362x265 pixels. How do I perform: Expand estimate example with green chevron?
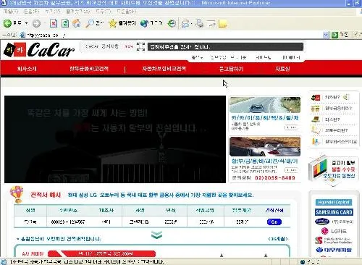[156, 235]
